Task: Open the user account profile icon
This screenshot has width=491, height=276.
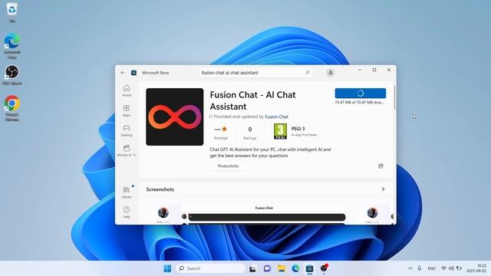Action: [x=330, y=73]
